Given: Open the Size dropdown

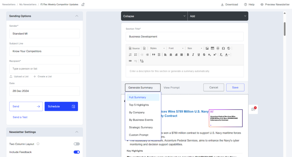Looking at the screenshot, I should (194, 48).
